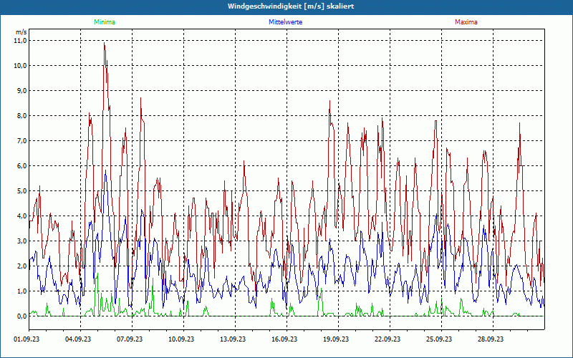Click the chart title Windgeschwindigkeit [m/s] skaliert
Image resolution: width=573 pixels, height=358 pixels.
pyautogui.click(x=291, y=6)
